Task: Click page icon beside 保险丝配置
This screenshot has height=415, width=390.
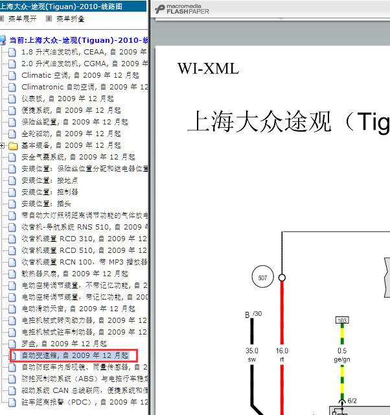Action: [12, 122]
